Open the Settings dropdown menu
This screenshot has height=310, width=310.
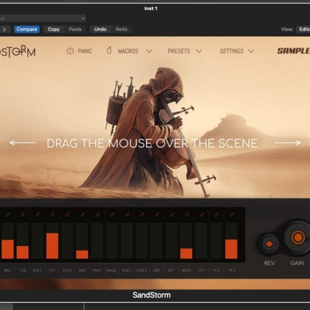(237, 51)
